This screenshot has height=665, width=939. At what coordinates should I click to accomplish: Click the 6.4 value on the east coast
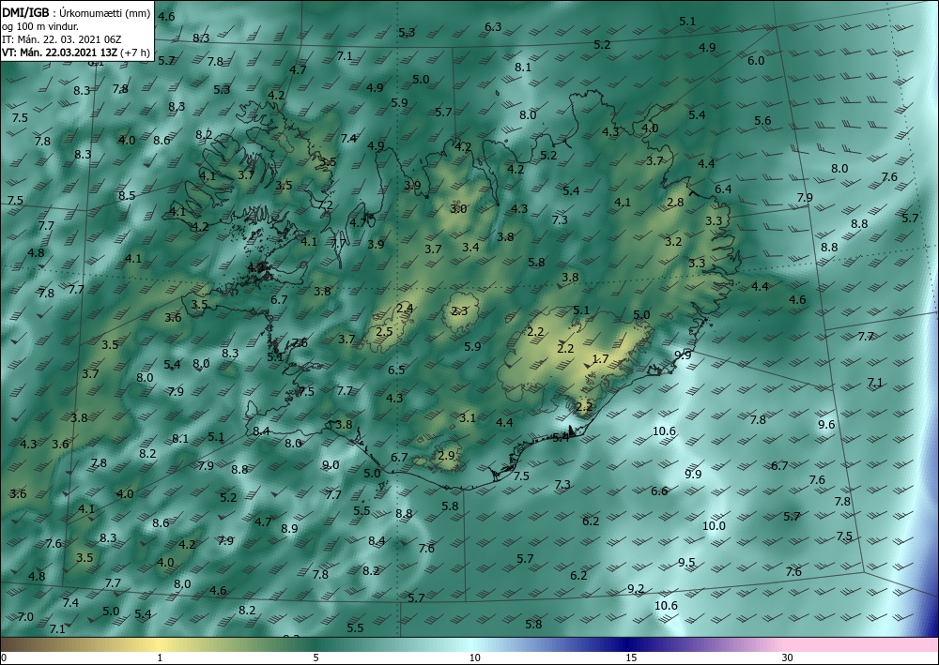coord(723,189)
